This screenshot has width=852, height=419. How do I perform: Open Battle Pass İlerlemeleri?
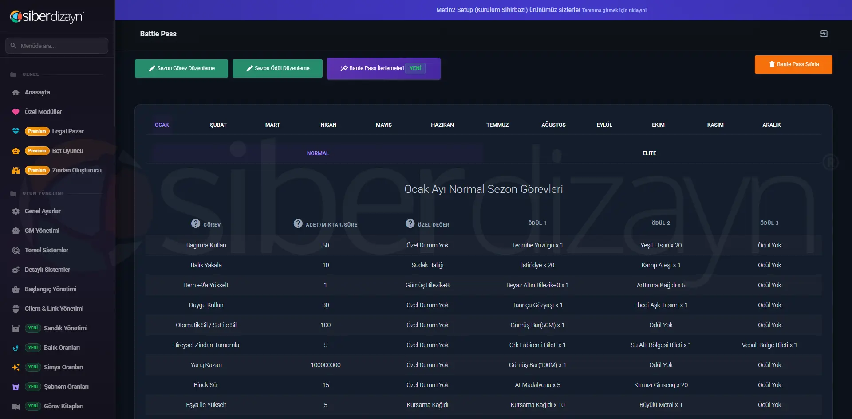click(384, 68)
